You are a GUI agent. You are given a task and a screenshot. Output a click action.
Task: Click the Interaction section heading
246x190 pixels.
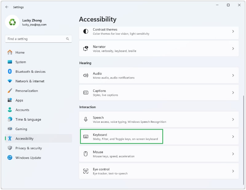[87, 107]
